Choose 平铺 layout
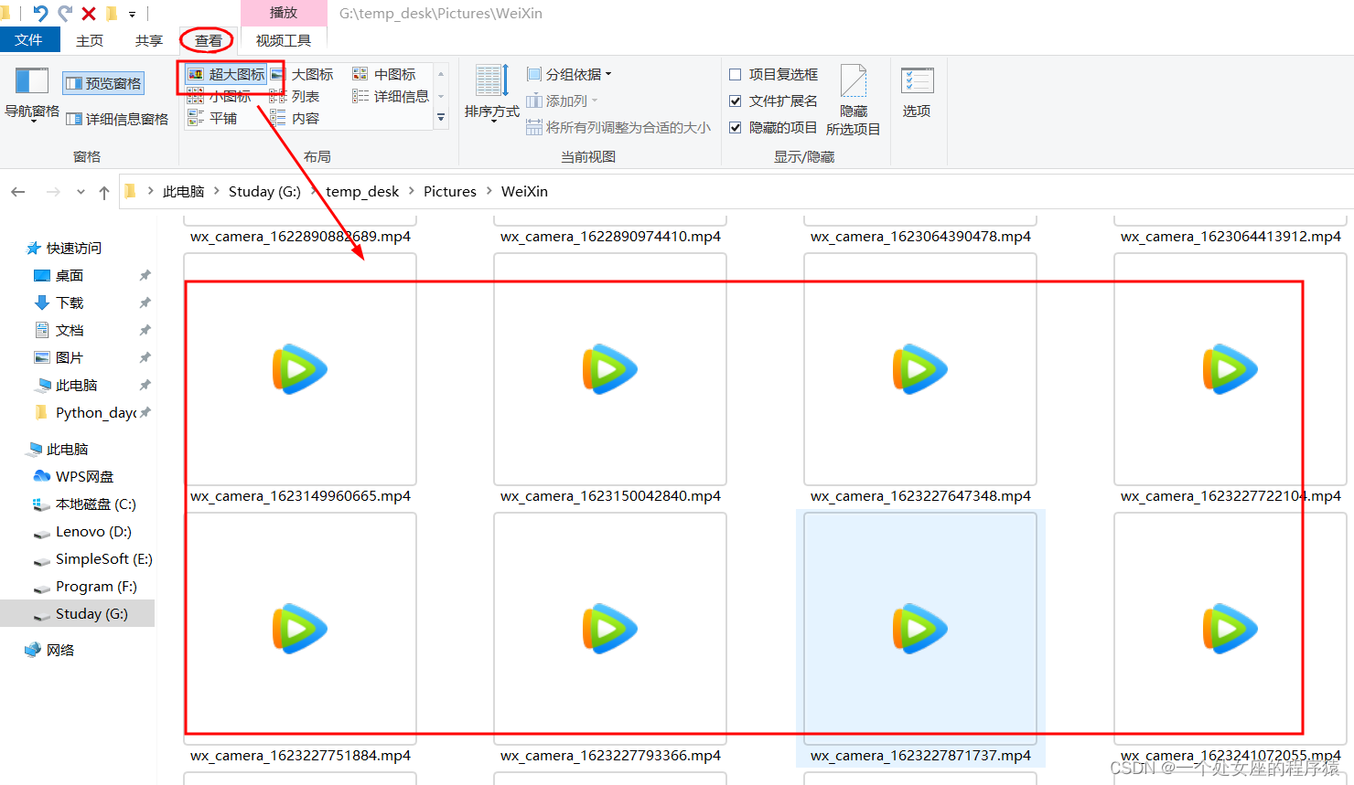The image size is (1354, 785). pyautogui.click(x=212, y=118)
